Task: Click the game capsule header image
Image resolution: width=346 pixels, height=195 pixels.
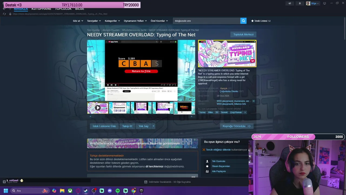Action: pos(227,54)
